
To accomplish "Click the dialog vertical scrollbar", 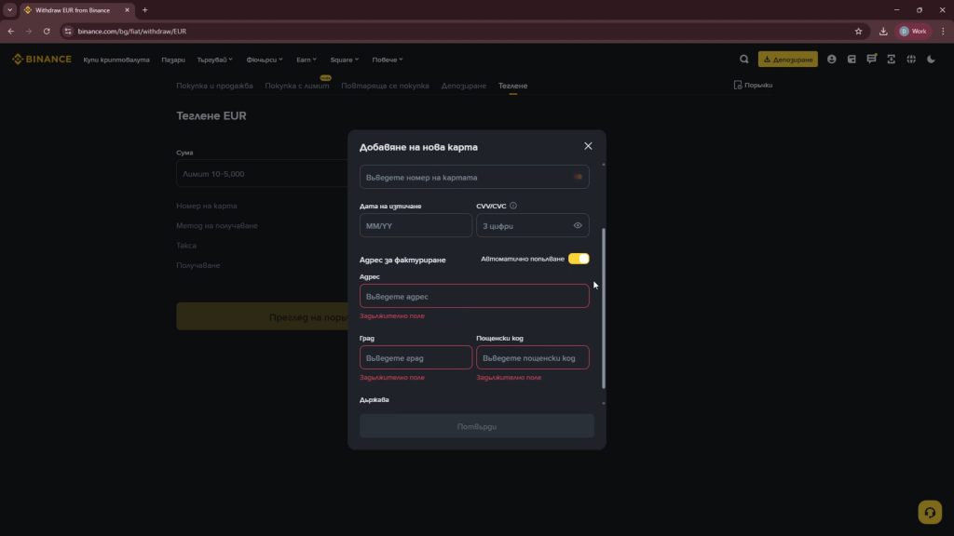I will click(x=603, y=308).
